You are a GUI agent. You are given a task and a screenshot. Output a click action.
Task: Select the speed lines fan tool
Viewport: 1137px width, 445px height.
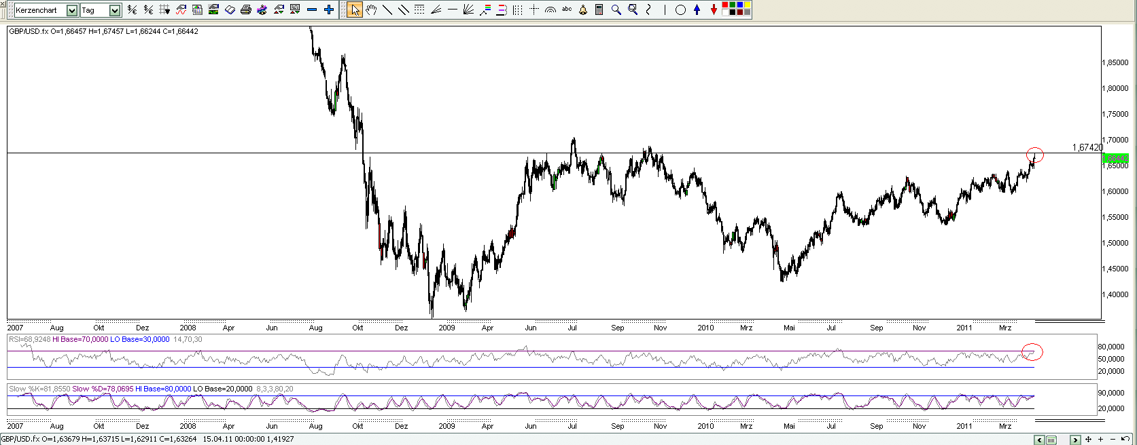(x=436, y=9)
